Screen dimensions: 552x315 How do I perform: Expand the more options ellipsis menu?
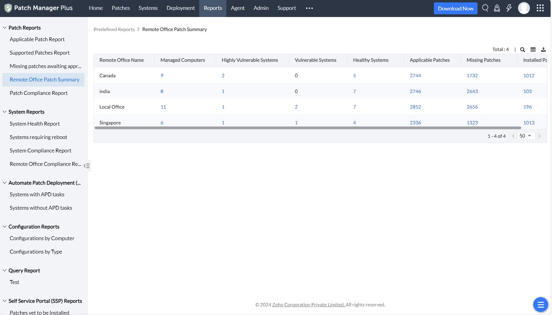point(309,8)
